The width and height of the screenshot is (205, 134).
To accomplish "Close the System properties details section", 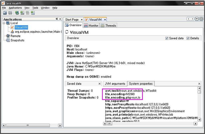I will 199,84.
